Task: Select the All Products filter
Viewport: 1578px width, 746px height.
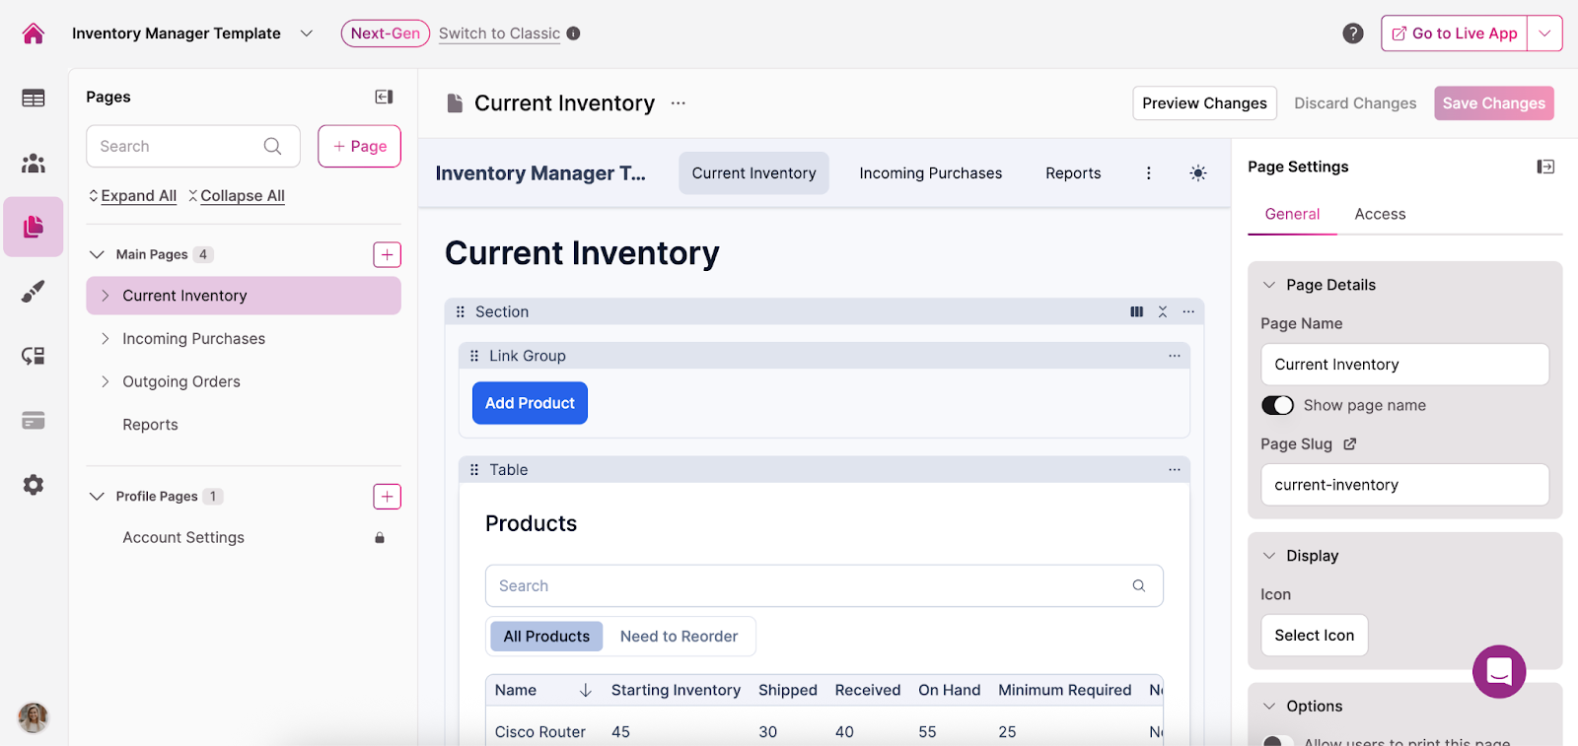Action: (x=546, y=637)
